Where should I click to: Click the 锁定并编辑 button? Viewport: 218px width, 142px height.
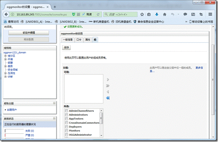point(29,33)
